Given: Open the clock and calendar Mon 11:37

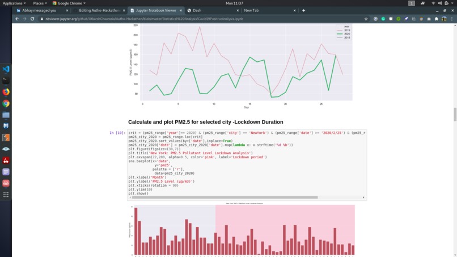Looking at the screenshot, I should point(234,3).
